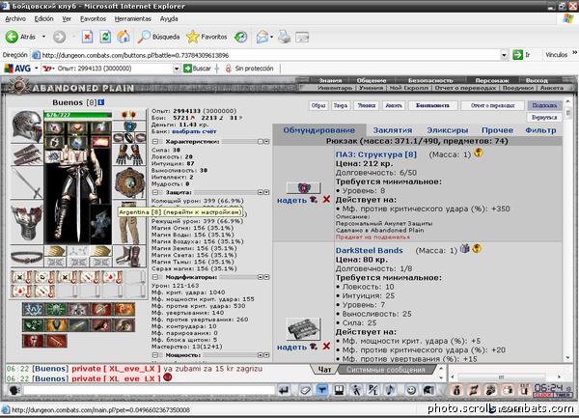Open the AVG search box dropdown
The height and width of the screenshot is (418, 579).
pos(177,69)
